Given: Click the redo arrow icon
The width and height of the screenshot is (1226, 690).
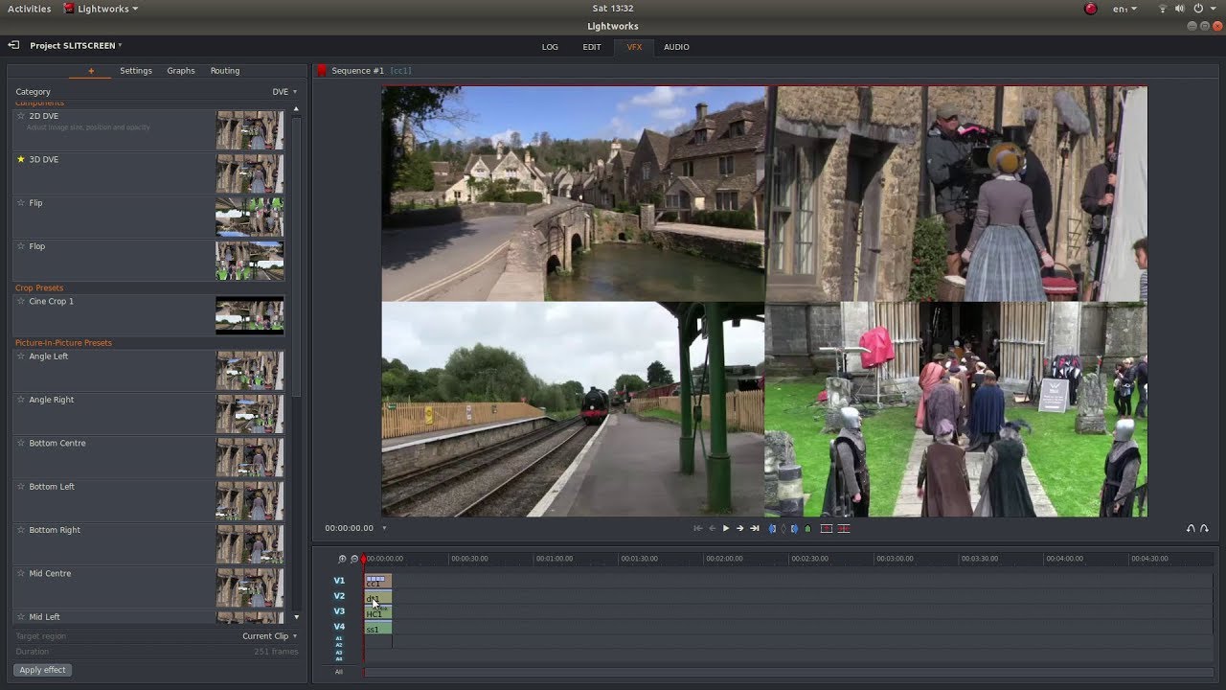Looking at the screenshot, I should pyautogui.click(x=1204, y=528).
